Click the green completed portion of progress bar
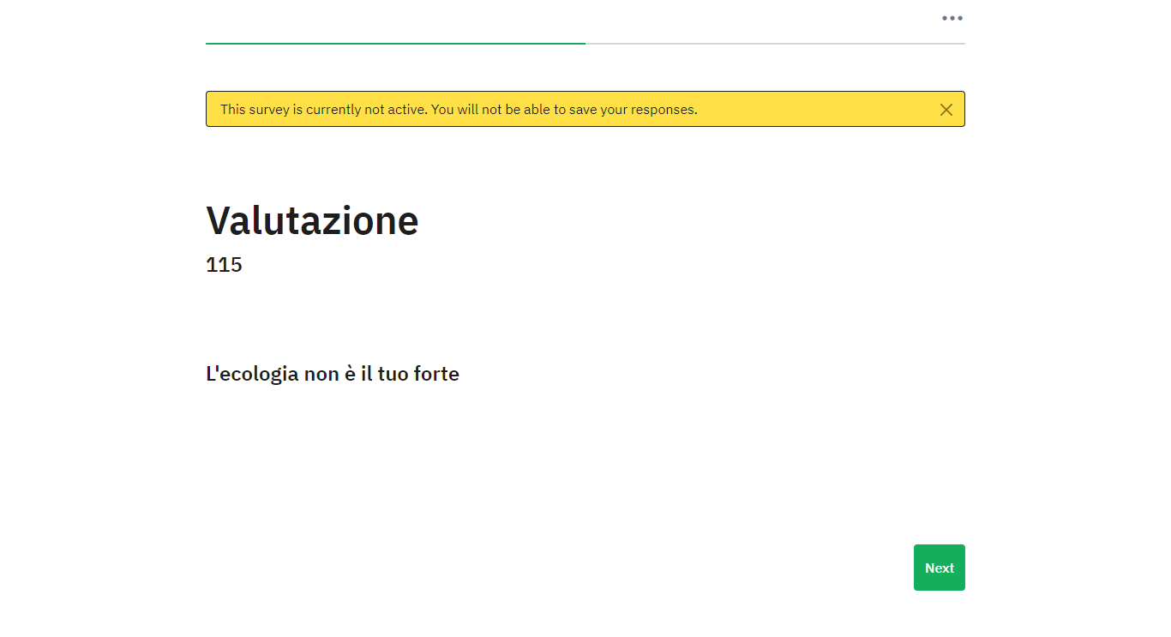The width and height of the screenshot is (1171, 637). pyautogui.click(x=394, y=43)
